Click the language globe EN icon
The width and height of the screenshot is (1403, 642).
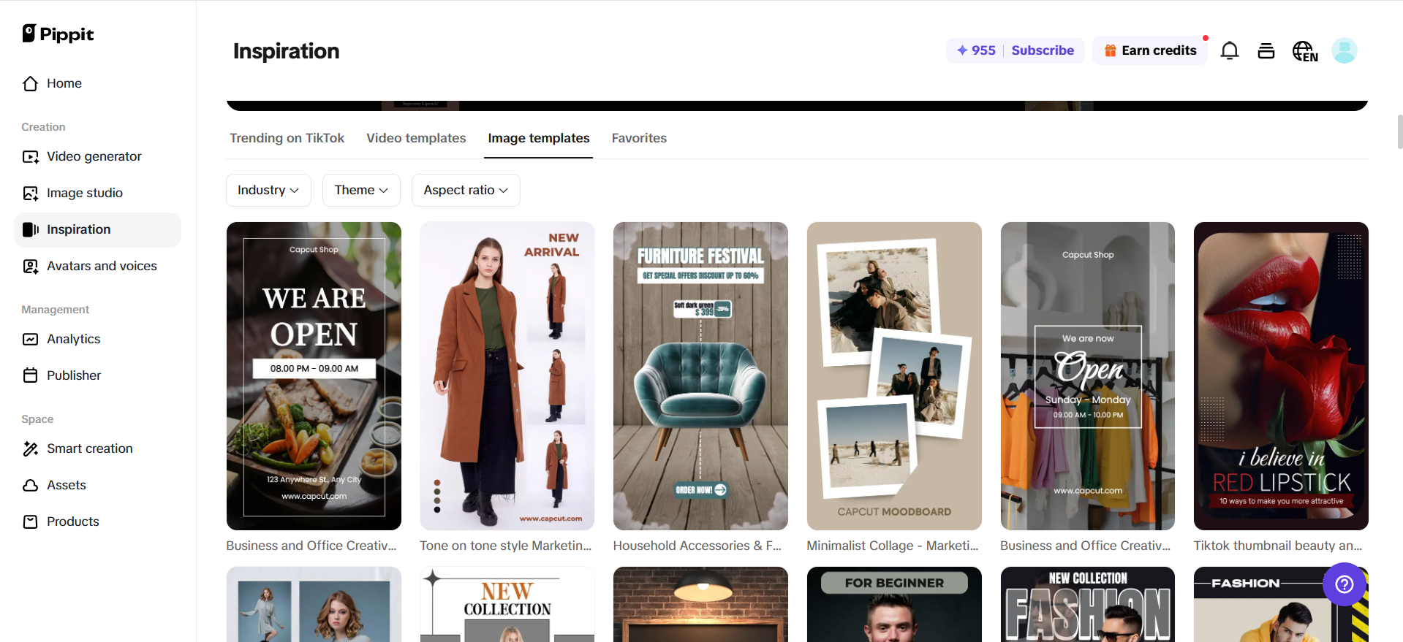coord(1304,51)
